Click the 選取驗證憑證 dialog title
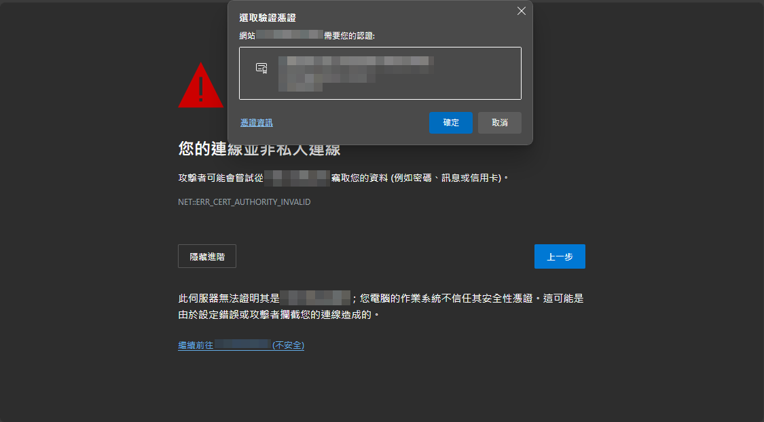The height and width of the screenshot is (422, 764). [268, 18]
